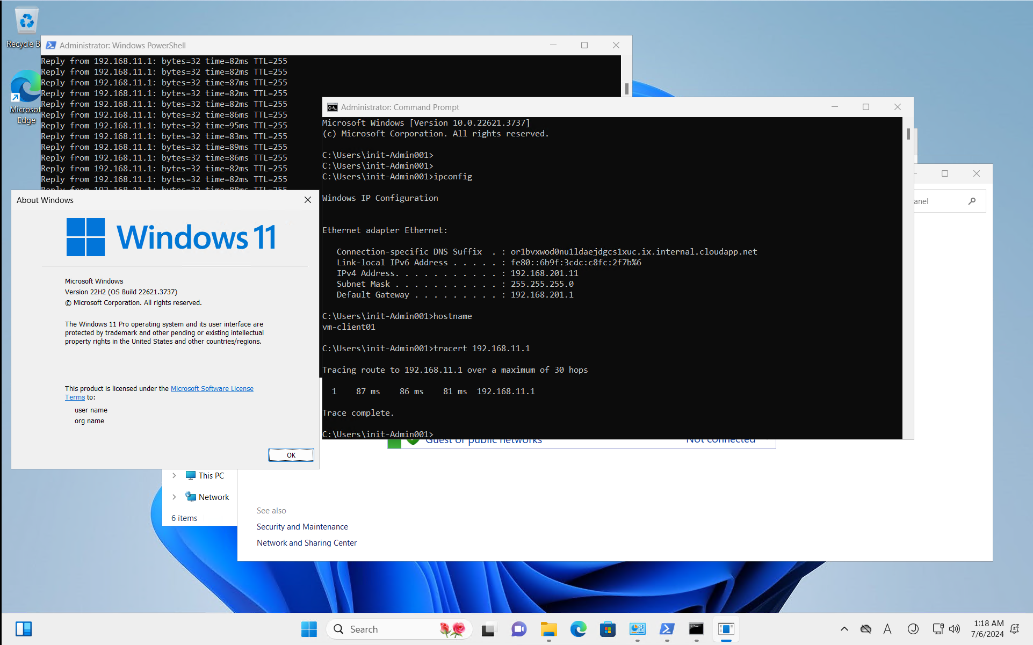The height and width of the screenshot is (645, 1033).
Task: Launch File Explorer from the taskbar
Action: (x=548, y=629)
